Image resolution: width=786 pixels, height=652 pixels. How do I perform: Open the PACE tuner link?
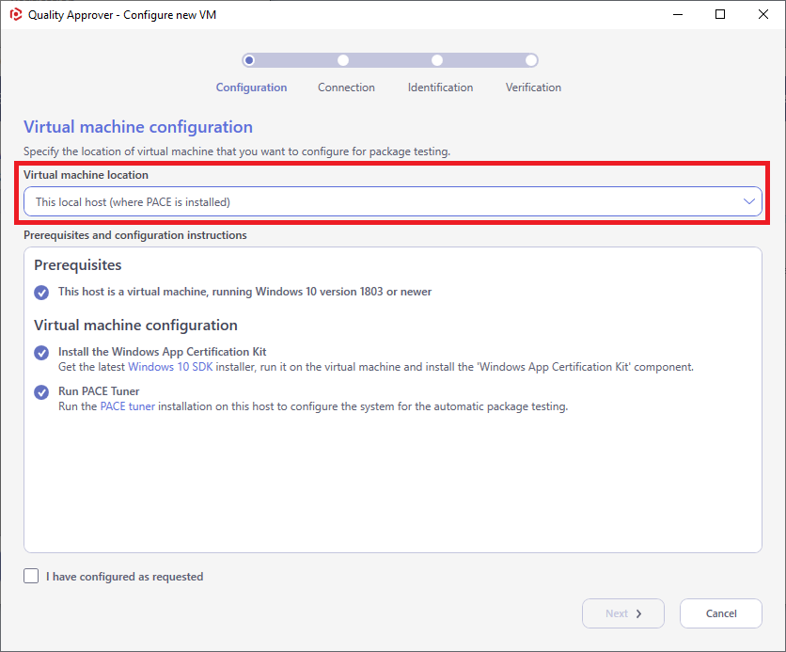pos(128,406)
